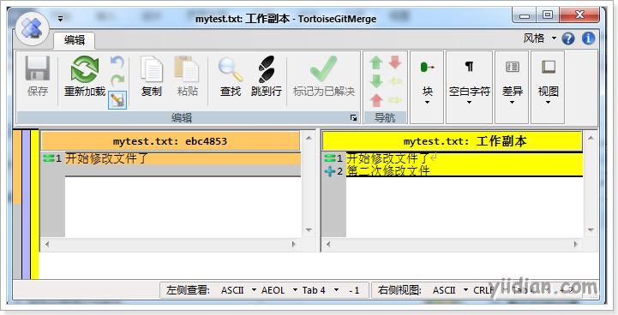Click the added-line plus icon at line 2
This screenshot has height=315, width=618.
pyautogui.click(x=329, y=171)
